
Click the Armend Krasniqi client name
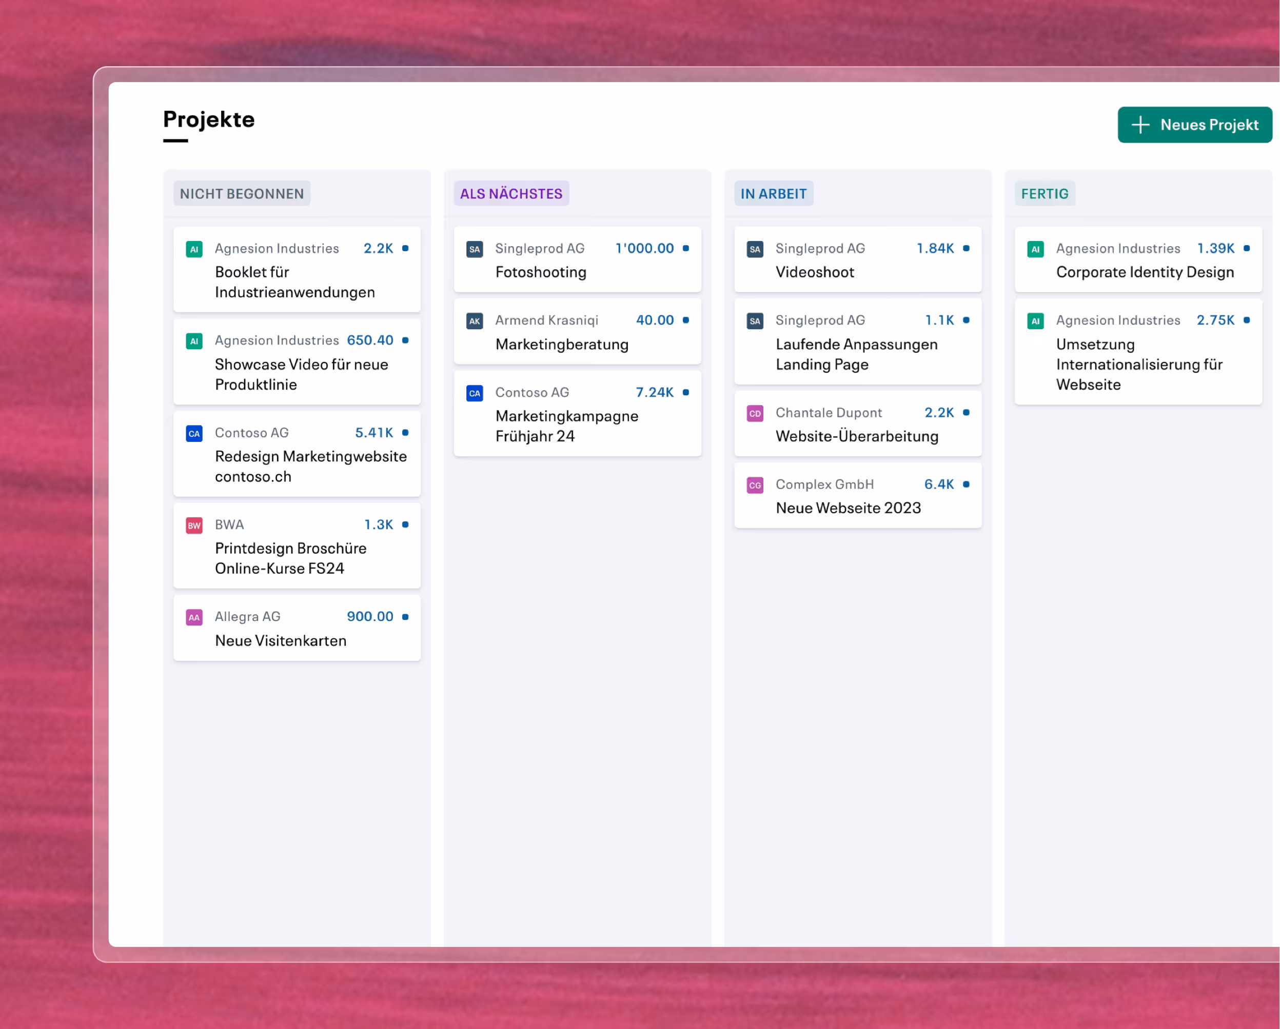(x=547, y=320)
